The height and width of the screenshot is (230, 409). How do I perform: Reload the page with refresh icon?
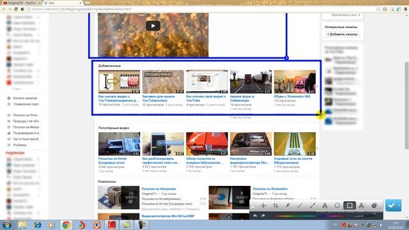click(x=16, y=9)
